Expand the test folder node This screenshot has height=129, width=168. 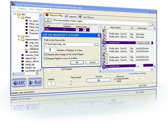tap(19, 36)
